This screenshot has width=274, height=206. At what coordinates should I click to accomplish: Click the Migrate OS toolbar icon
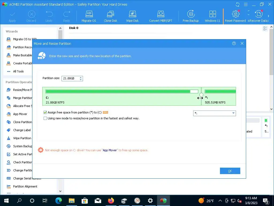pyautogui.click(x=89, y=16)
